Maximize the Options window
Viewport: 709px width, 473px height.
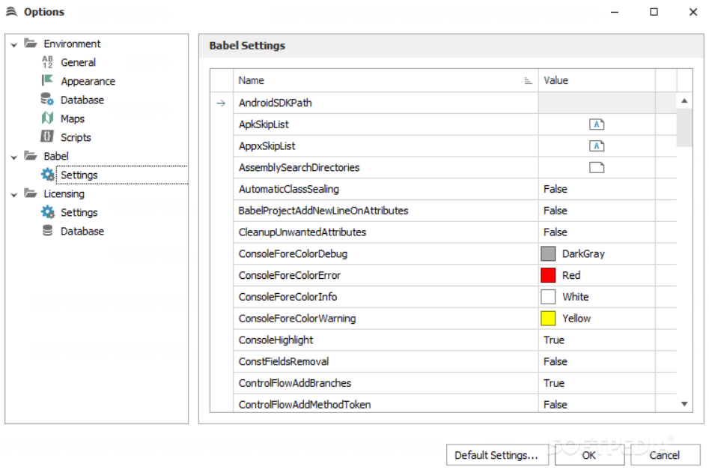[654, 12]
